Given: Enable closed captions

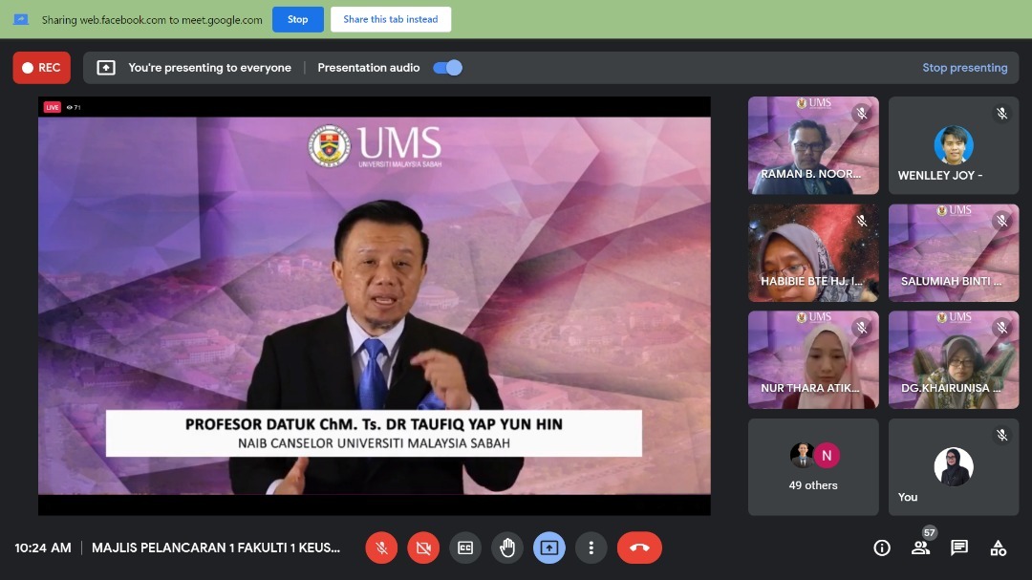Looking at the screenshot, I should click(465, 548).
